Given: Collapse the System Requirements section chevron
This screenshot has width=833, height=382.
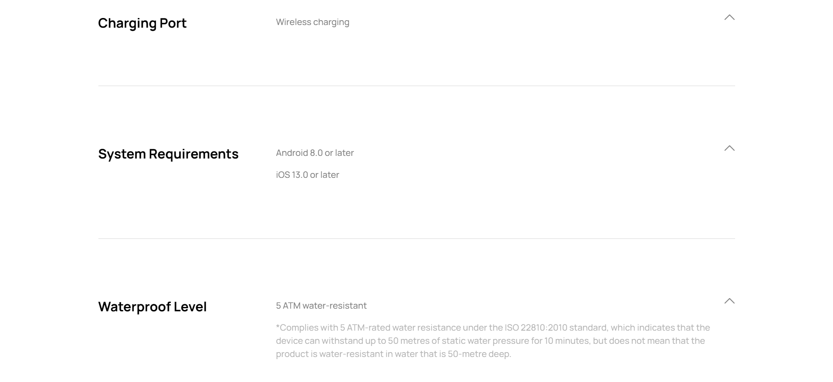Looking at the screenshot, I should (x=729, y=148).
